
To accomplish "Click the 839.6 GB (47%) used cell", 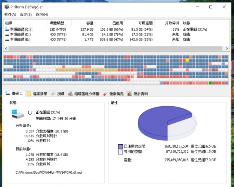I will click(111, 40).
